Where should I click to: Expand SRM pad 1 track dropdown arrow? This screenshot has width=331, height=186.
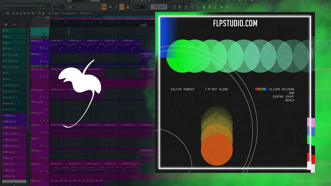click(44, 158)
